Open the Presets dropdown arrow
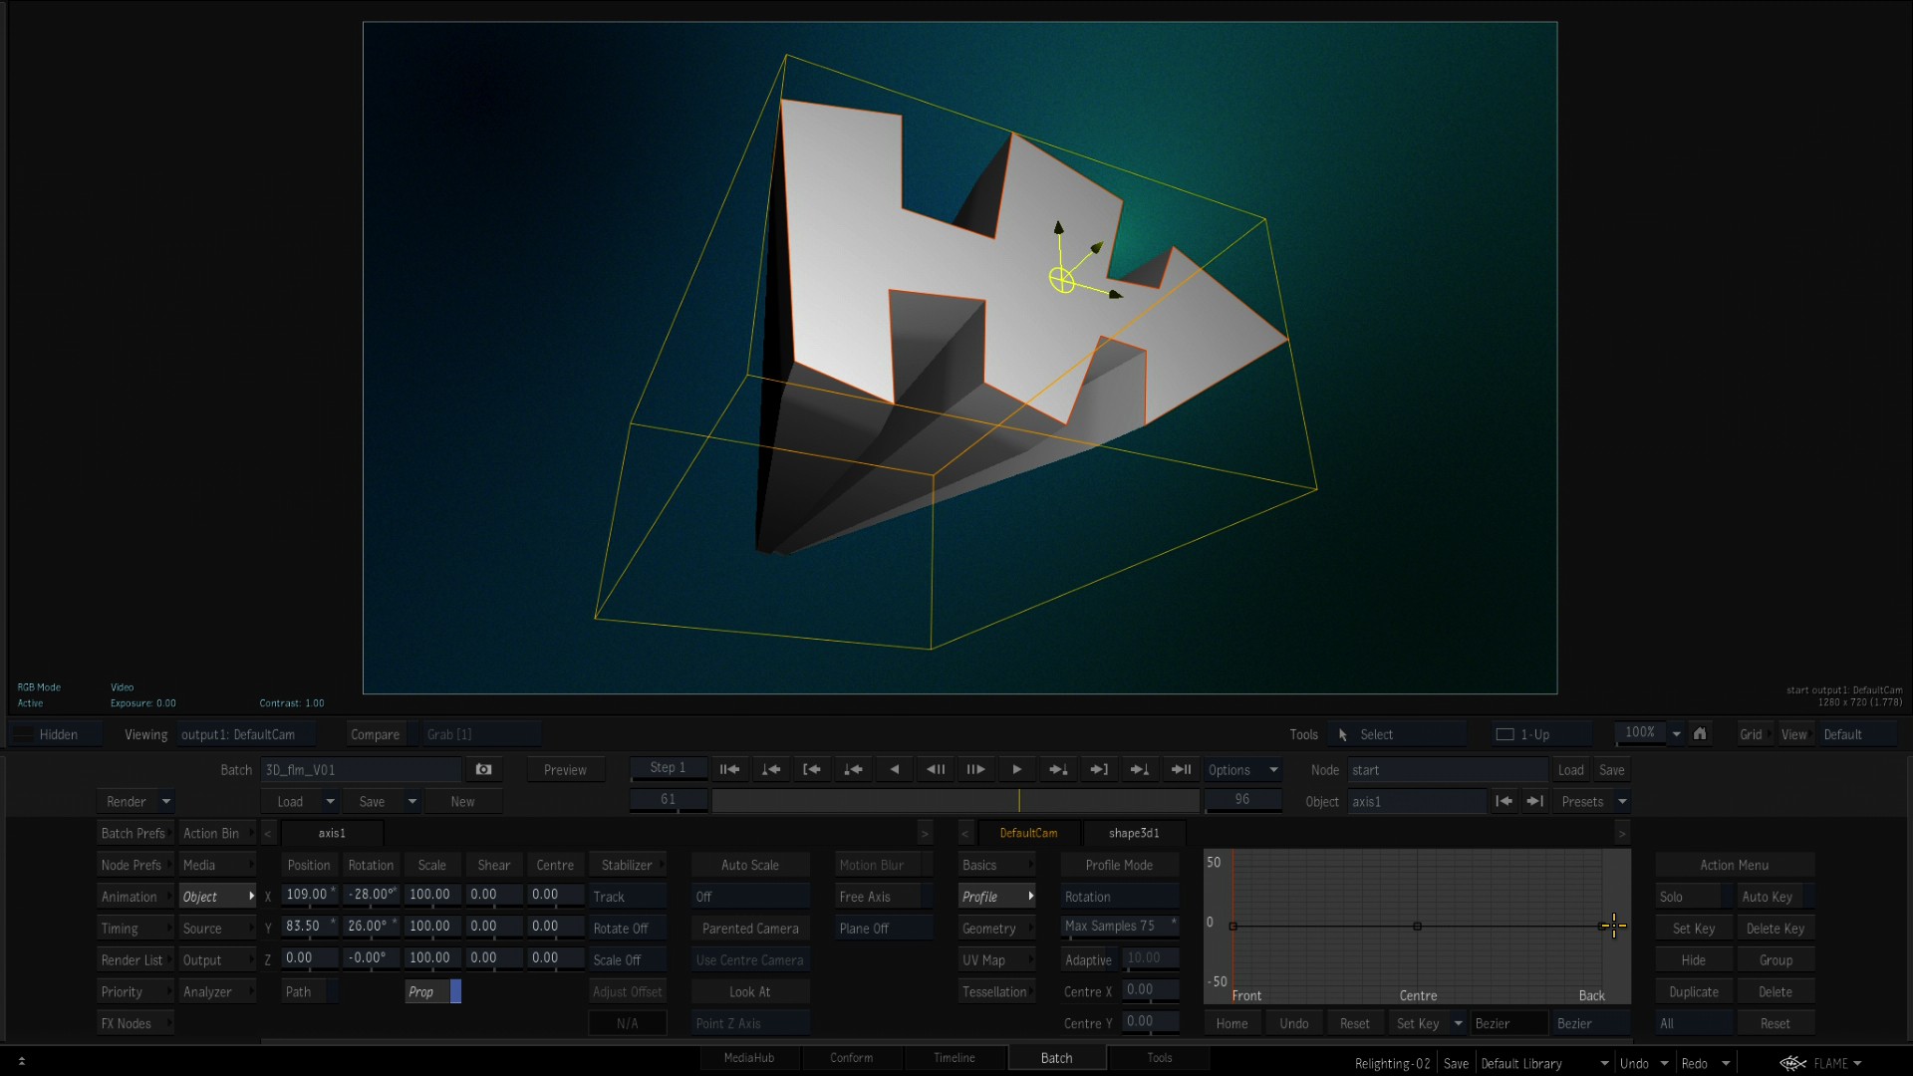Viewport: 1913px width, 1076px height. click(1622, 801)
